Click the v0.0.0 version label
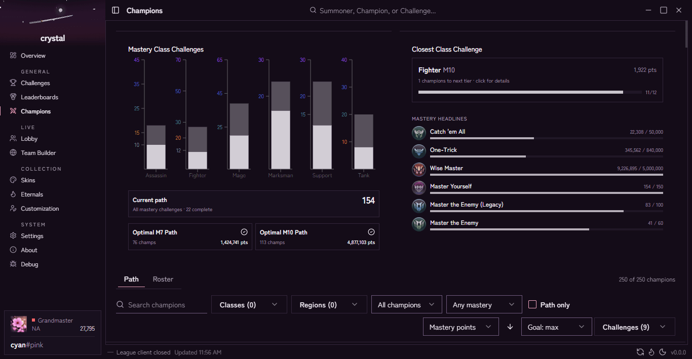This screenshot has height=359, width=692. click(678, 352)
